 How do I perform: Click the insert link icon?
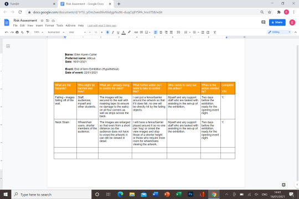[136, 32]
